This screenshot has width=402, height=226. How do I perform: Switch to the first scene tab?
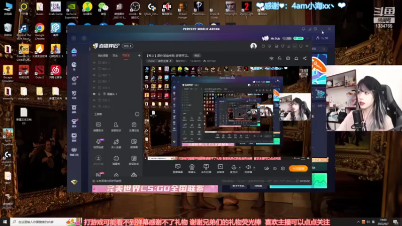103,56
